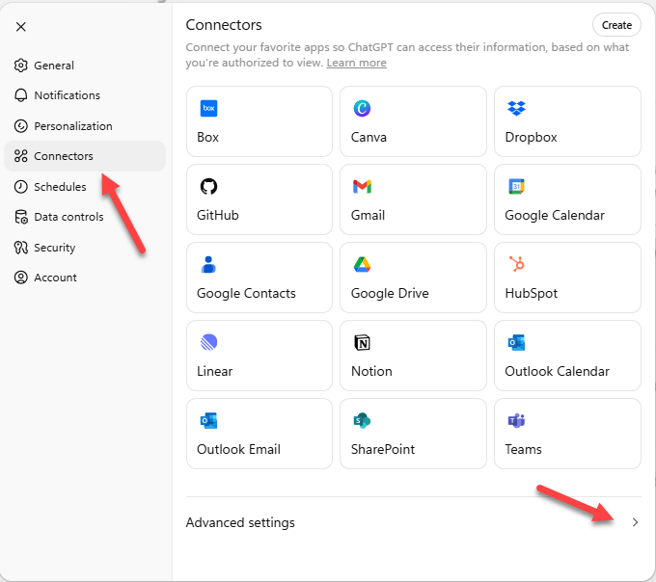The width and height of the screenshot is (656, 582).
Task: Click the Linear connector name text
Action: [214, 371]
